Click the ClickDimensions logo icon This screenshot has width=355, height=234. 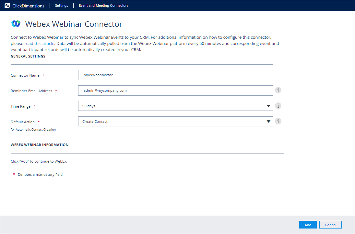[7, 5]
